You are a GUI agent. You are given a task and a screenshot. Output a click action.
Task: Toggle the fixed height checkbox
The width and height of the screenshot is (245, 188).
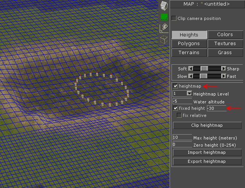tap(175, 108)
